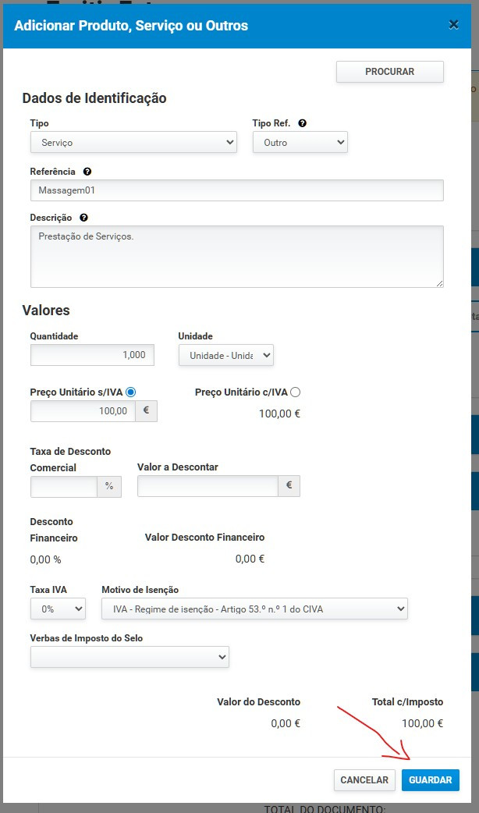
Task: Click help icon beside Descrição label
Action: [x=83, y=218]
